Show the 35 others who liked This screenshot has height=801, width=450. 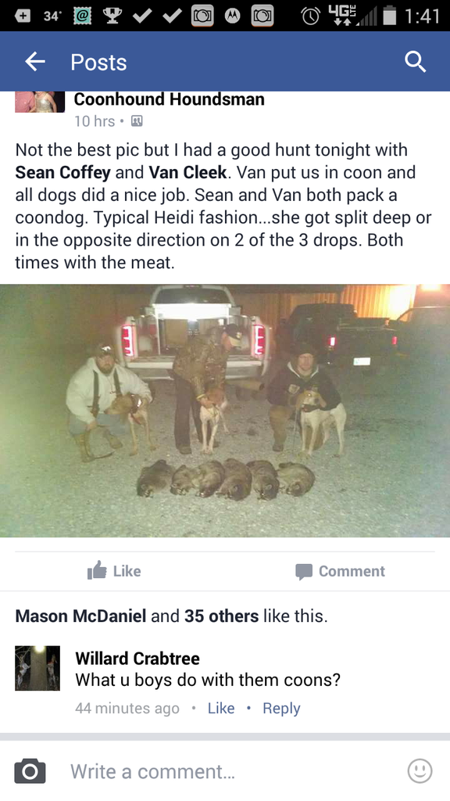click(x=221, y=616)
